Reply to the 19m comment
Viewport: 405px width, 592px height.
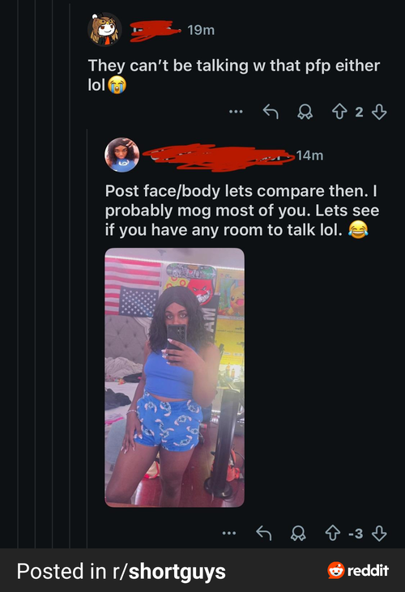(x=271, y=112)
